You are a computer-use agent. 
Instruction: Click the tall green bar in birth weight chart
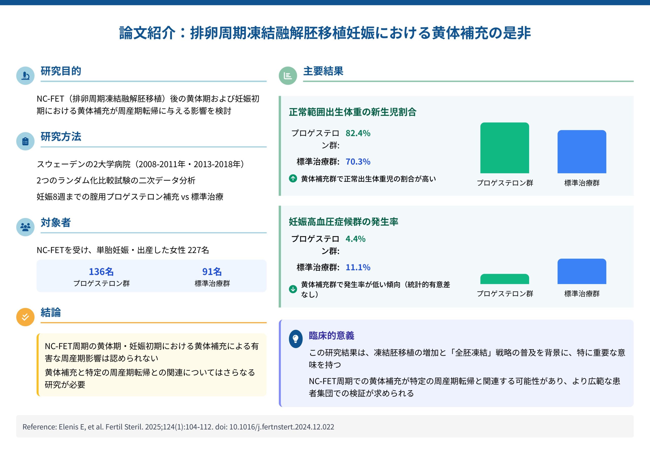[x=505, y=148]
